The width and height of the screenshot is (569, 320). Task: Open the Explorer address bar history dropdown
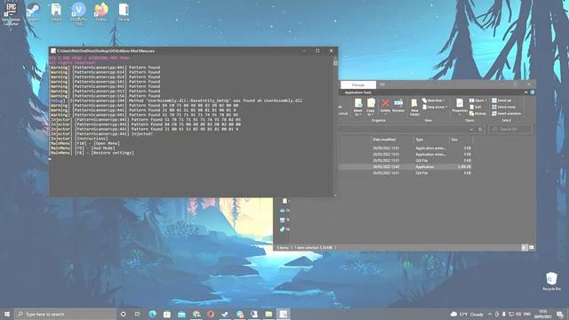click(x=471, y=130)
